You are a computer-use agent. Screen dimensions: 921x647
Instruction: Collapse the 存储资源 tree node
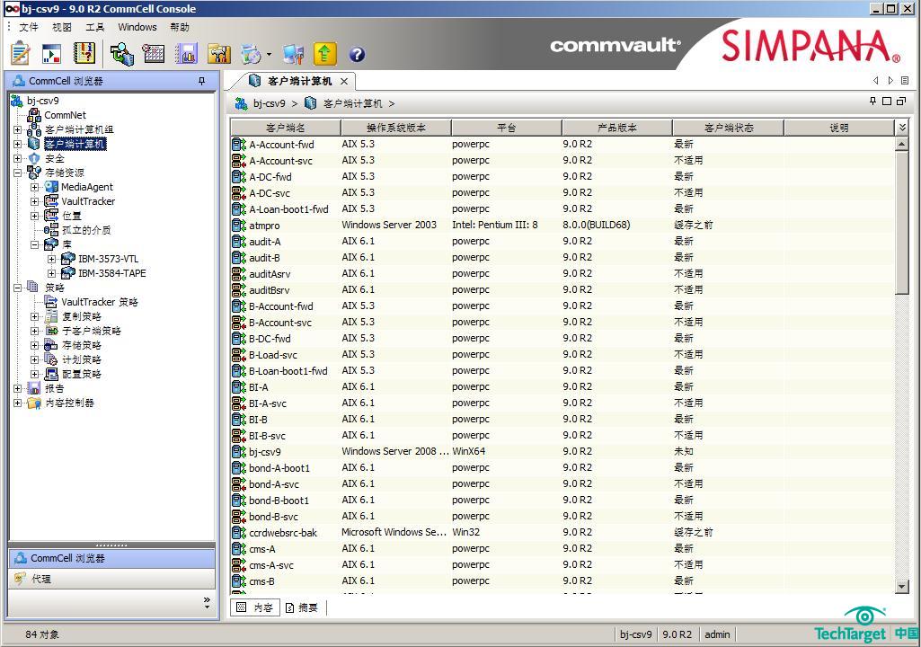(x=18, y=173)
